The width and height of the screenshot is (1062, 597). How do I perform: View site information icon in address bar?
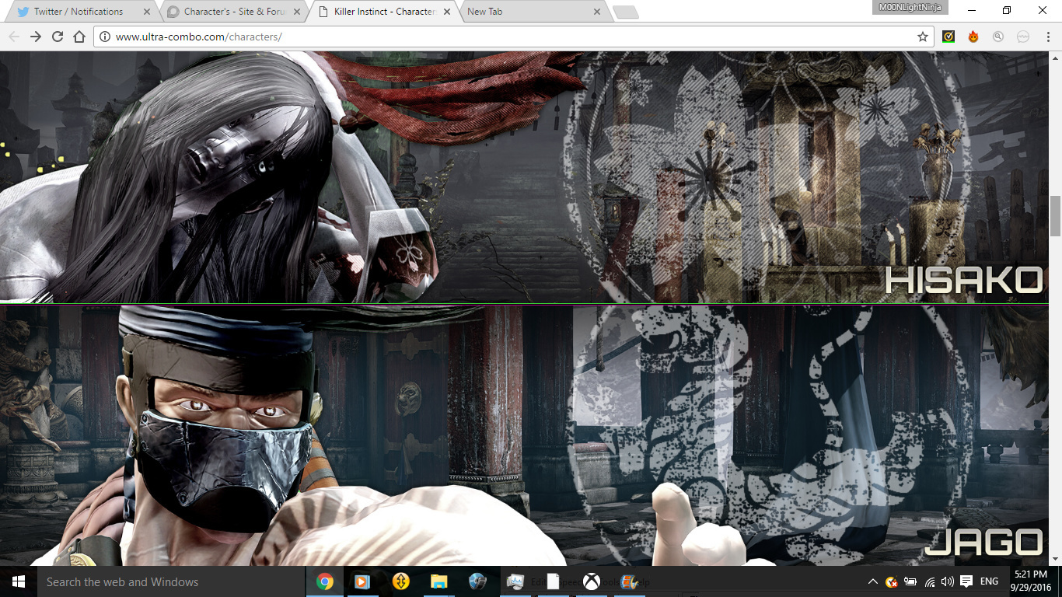105,37
